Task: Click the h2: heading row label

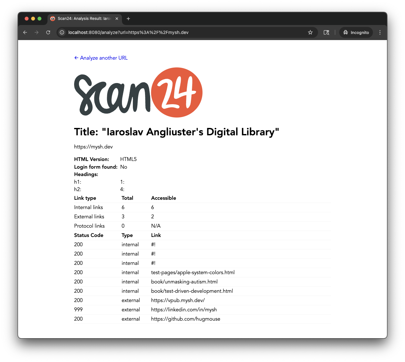Action: point(78,189)
